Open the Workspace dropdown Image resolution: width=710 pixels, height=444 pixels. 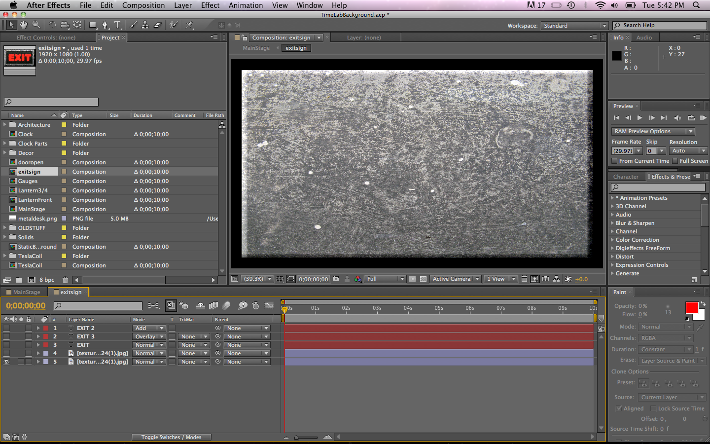click(x=574, y=26)
